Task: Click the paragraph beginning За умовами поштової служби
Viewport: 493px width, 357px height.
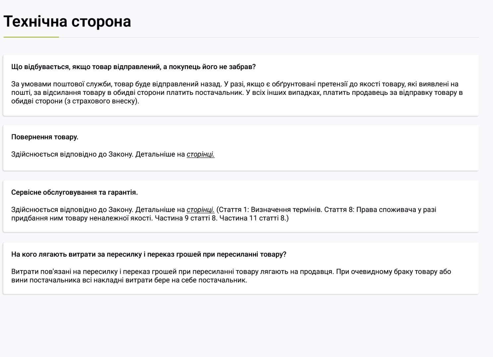Action: (x=237, y=93)
